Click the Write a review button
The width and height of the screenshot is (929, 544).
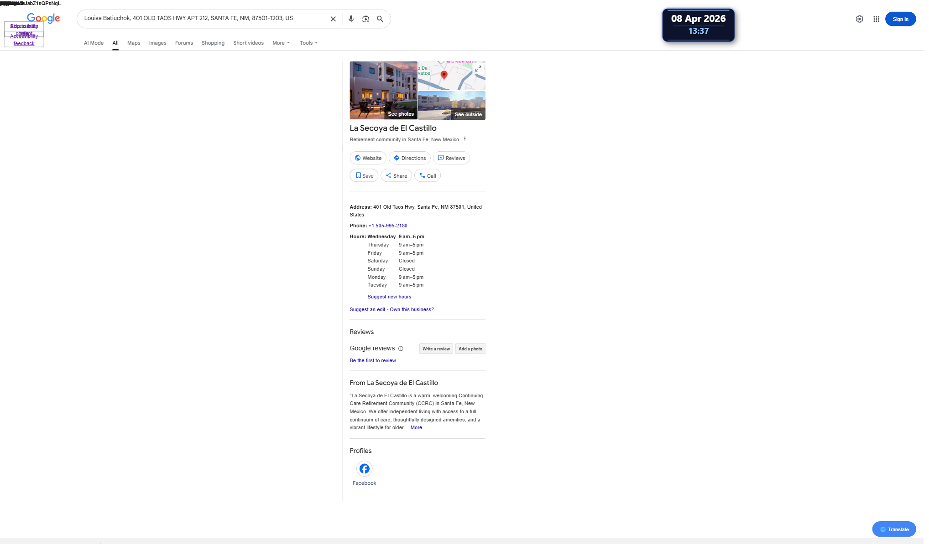pyautogui.click(x=436, y=349)
